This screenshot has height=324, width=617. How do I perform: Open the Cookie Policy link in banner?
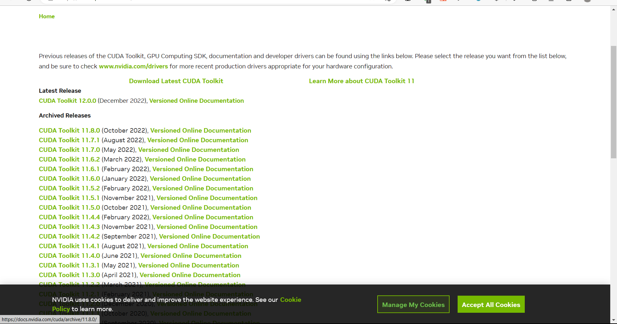291,300
